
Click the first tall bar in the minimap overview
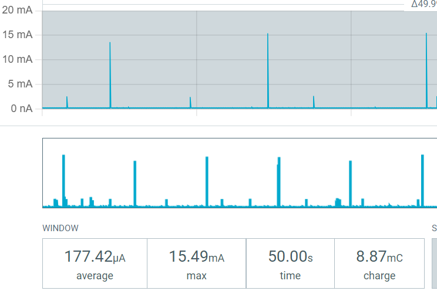coord(63,181)
